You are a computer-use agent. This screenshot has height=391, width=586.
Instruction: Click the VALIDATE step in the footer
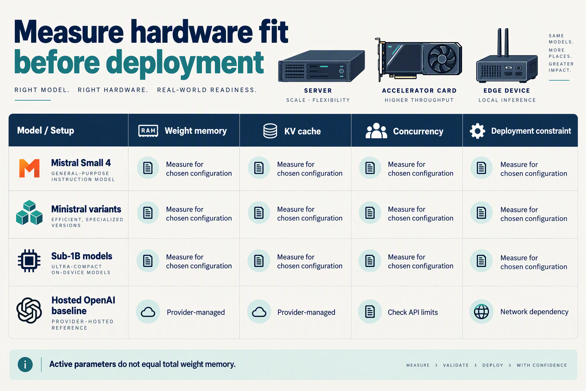click(456, 365)
